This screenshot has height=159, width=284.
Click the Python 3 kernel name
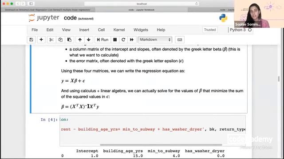tap(238, 30)
